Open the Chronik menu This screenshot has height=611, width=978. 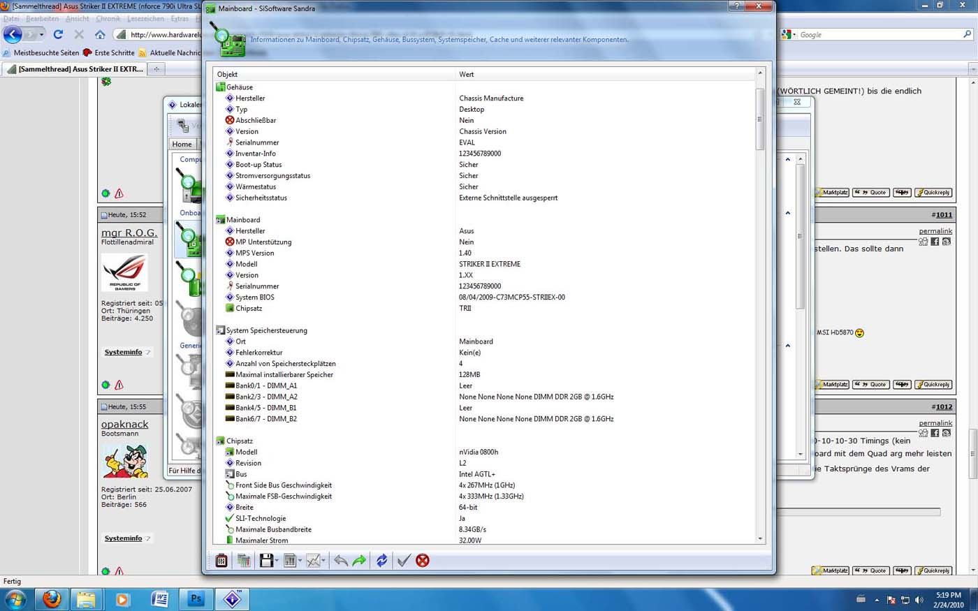(108, 19)
